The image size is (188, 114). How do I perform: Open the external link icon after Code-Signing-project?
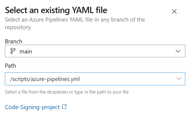click(64, 107)
